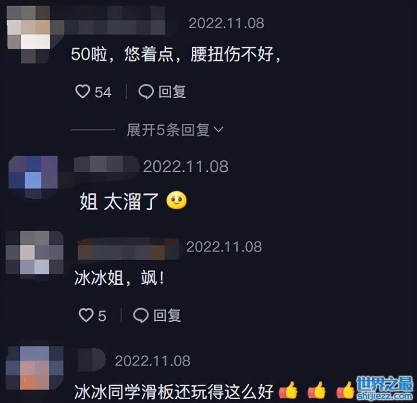Tap the chevron arrow next to 展开5条回复
The image size is (417, 403).
tap(219, 130)
